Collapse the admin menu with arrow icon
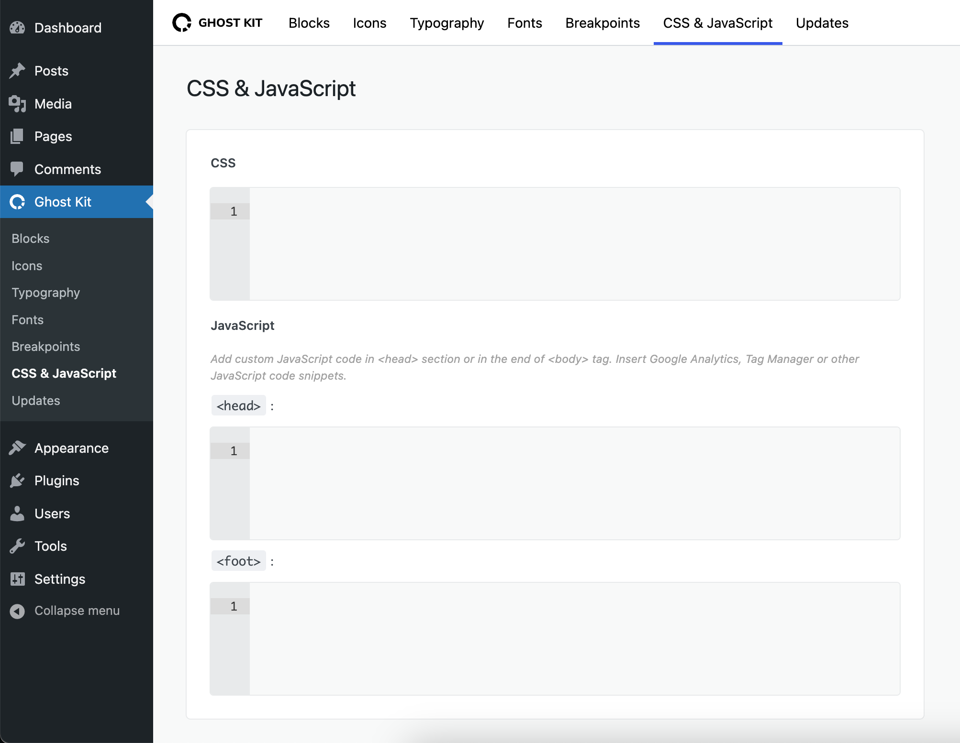 tap(17, 611)
